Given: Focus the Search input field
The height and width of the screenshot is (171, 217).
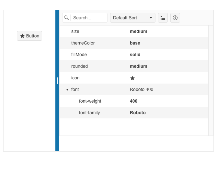Looking at the screenshot, I should (x=89, y=18).
